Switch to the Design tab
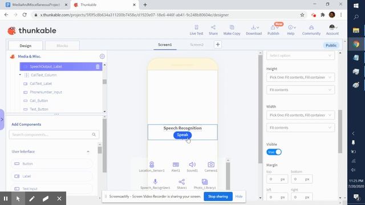365x205 pixels. click(x=26, y=46)
